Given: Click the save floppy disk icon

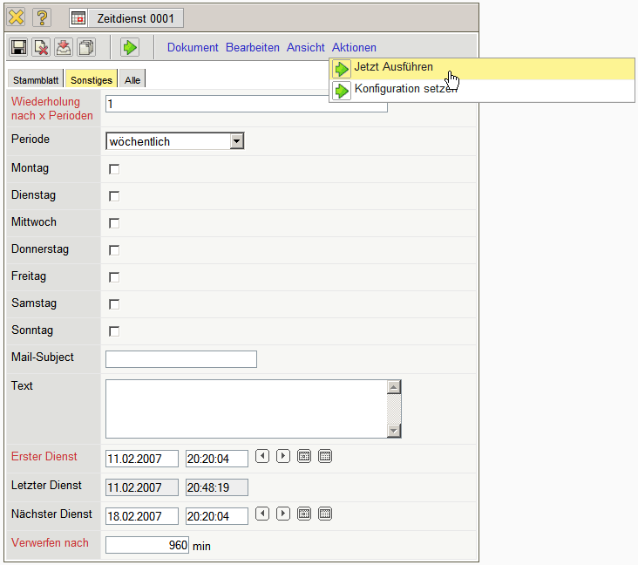Looking at the screenshot, I should point(17,48).
